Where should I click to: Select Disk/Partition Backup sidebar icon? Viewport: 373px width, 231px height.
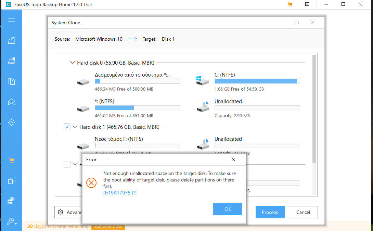tap(11, 40)
